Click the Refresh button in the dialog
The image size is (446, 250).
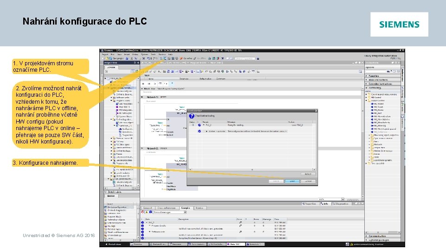click(x=308, y=174)
